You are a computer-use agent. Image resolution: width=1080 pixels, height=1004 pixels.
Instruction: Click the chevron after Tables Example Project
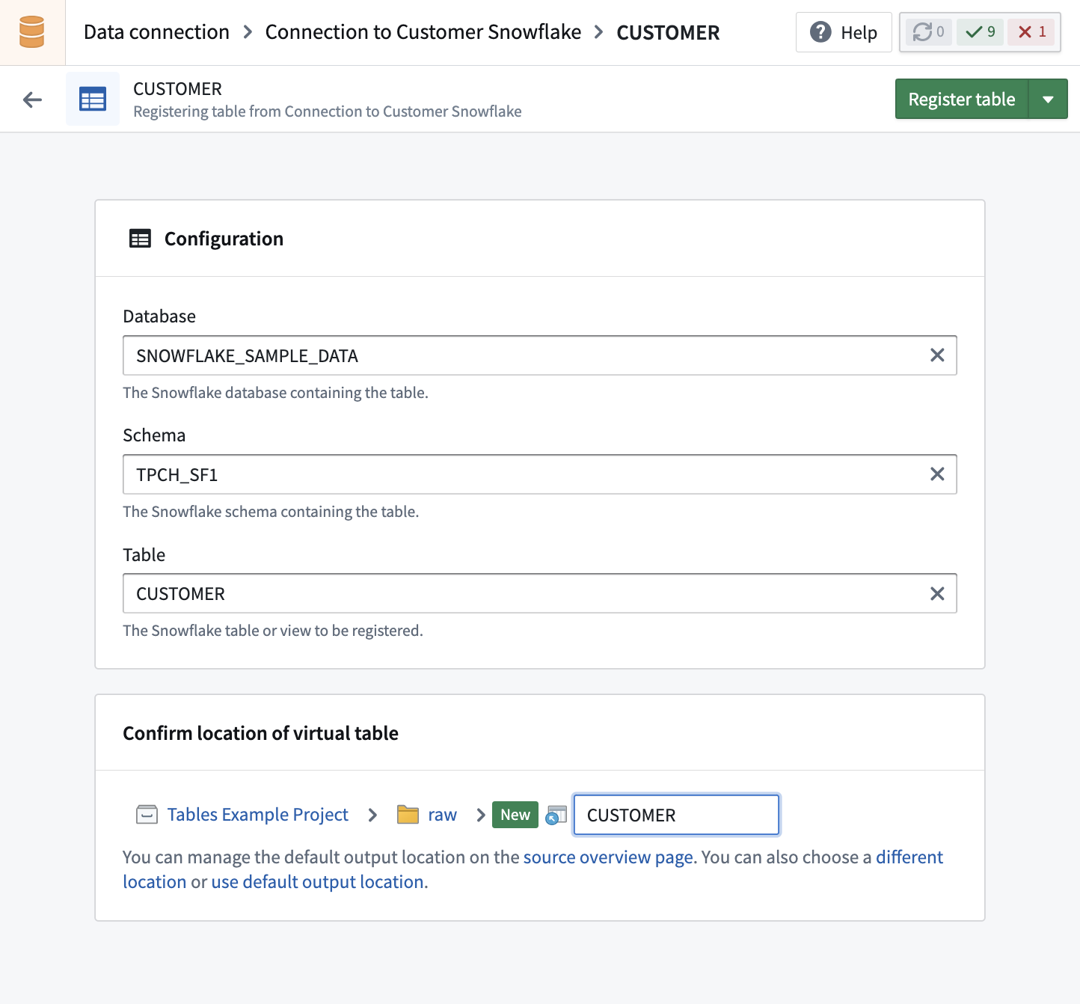[372, 815]
